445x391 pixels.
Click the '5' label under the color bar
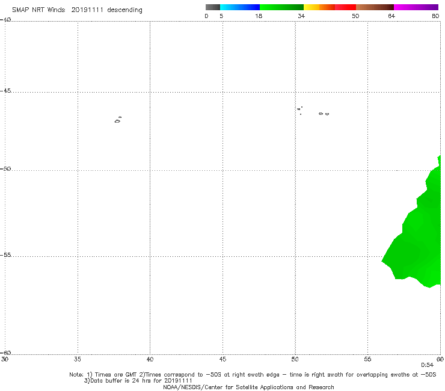(x=221, y=16)
